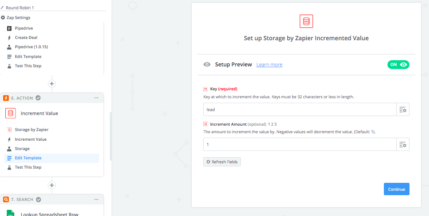Click the Pipedrive app icon in step list
This screenshot has width=429, height=216.
pyautogui.click(x=9, y=28)
